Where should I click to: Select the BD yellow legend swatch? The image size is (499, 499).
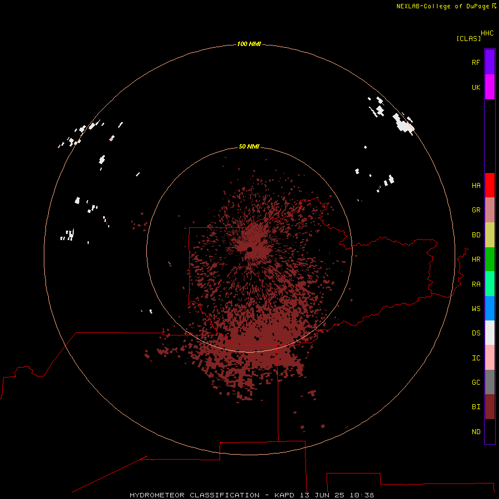click(x=490, y=235)
